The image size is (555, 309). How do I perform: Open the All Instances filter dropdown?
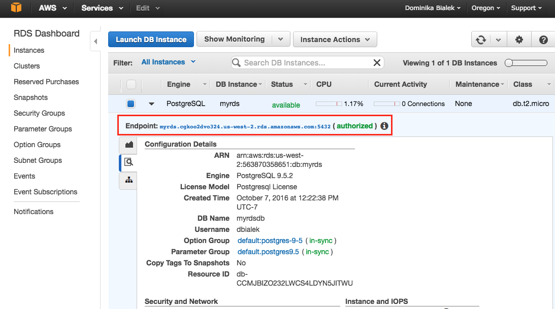click(169, 62)
